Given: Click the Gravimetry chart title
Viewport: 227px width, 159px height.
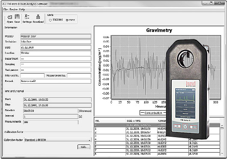Looking at the screenshot, I should [159, 30].
